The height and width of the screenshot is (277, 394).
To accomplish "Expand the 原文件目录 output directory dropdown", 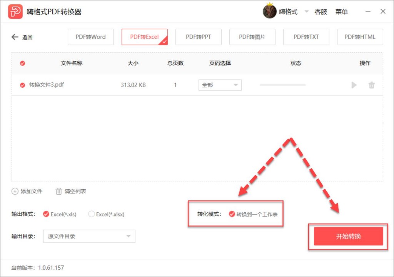I will [x=89, y=236].
